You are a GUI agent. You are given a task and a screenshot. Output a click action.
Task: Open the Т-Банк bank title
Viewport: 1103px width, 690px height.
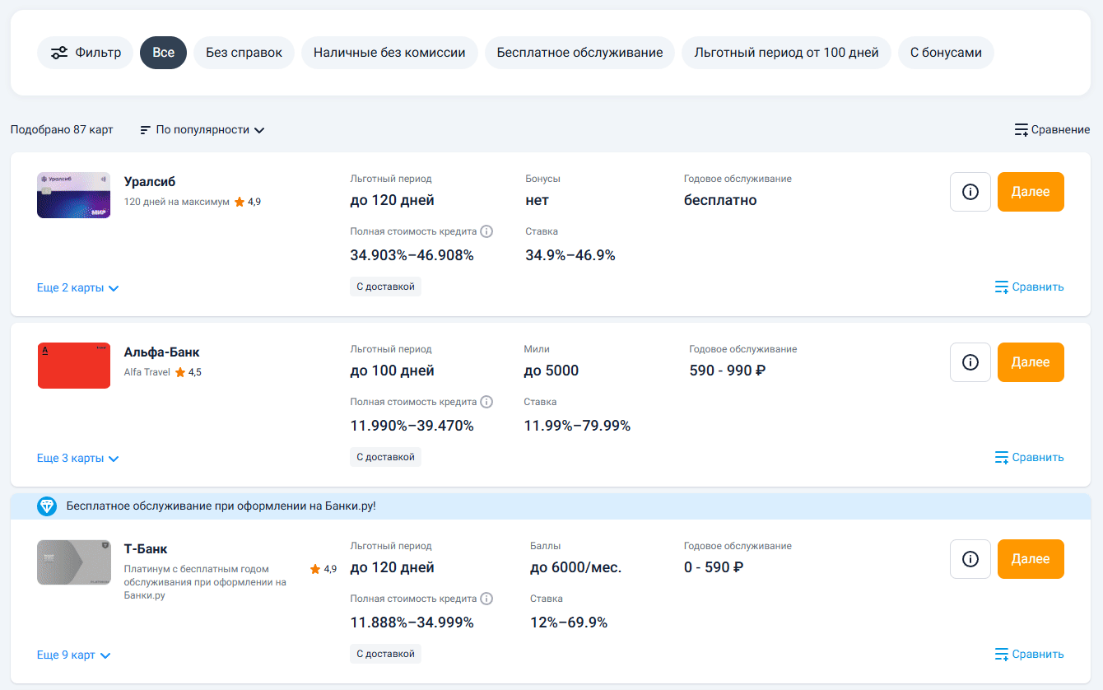[146, 549]
